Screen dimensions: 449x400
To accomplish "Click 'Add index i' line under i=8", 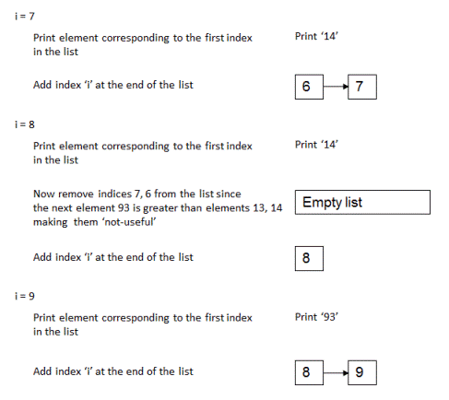I will pos(113,257).
